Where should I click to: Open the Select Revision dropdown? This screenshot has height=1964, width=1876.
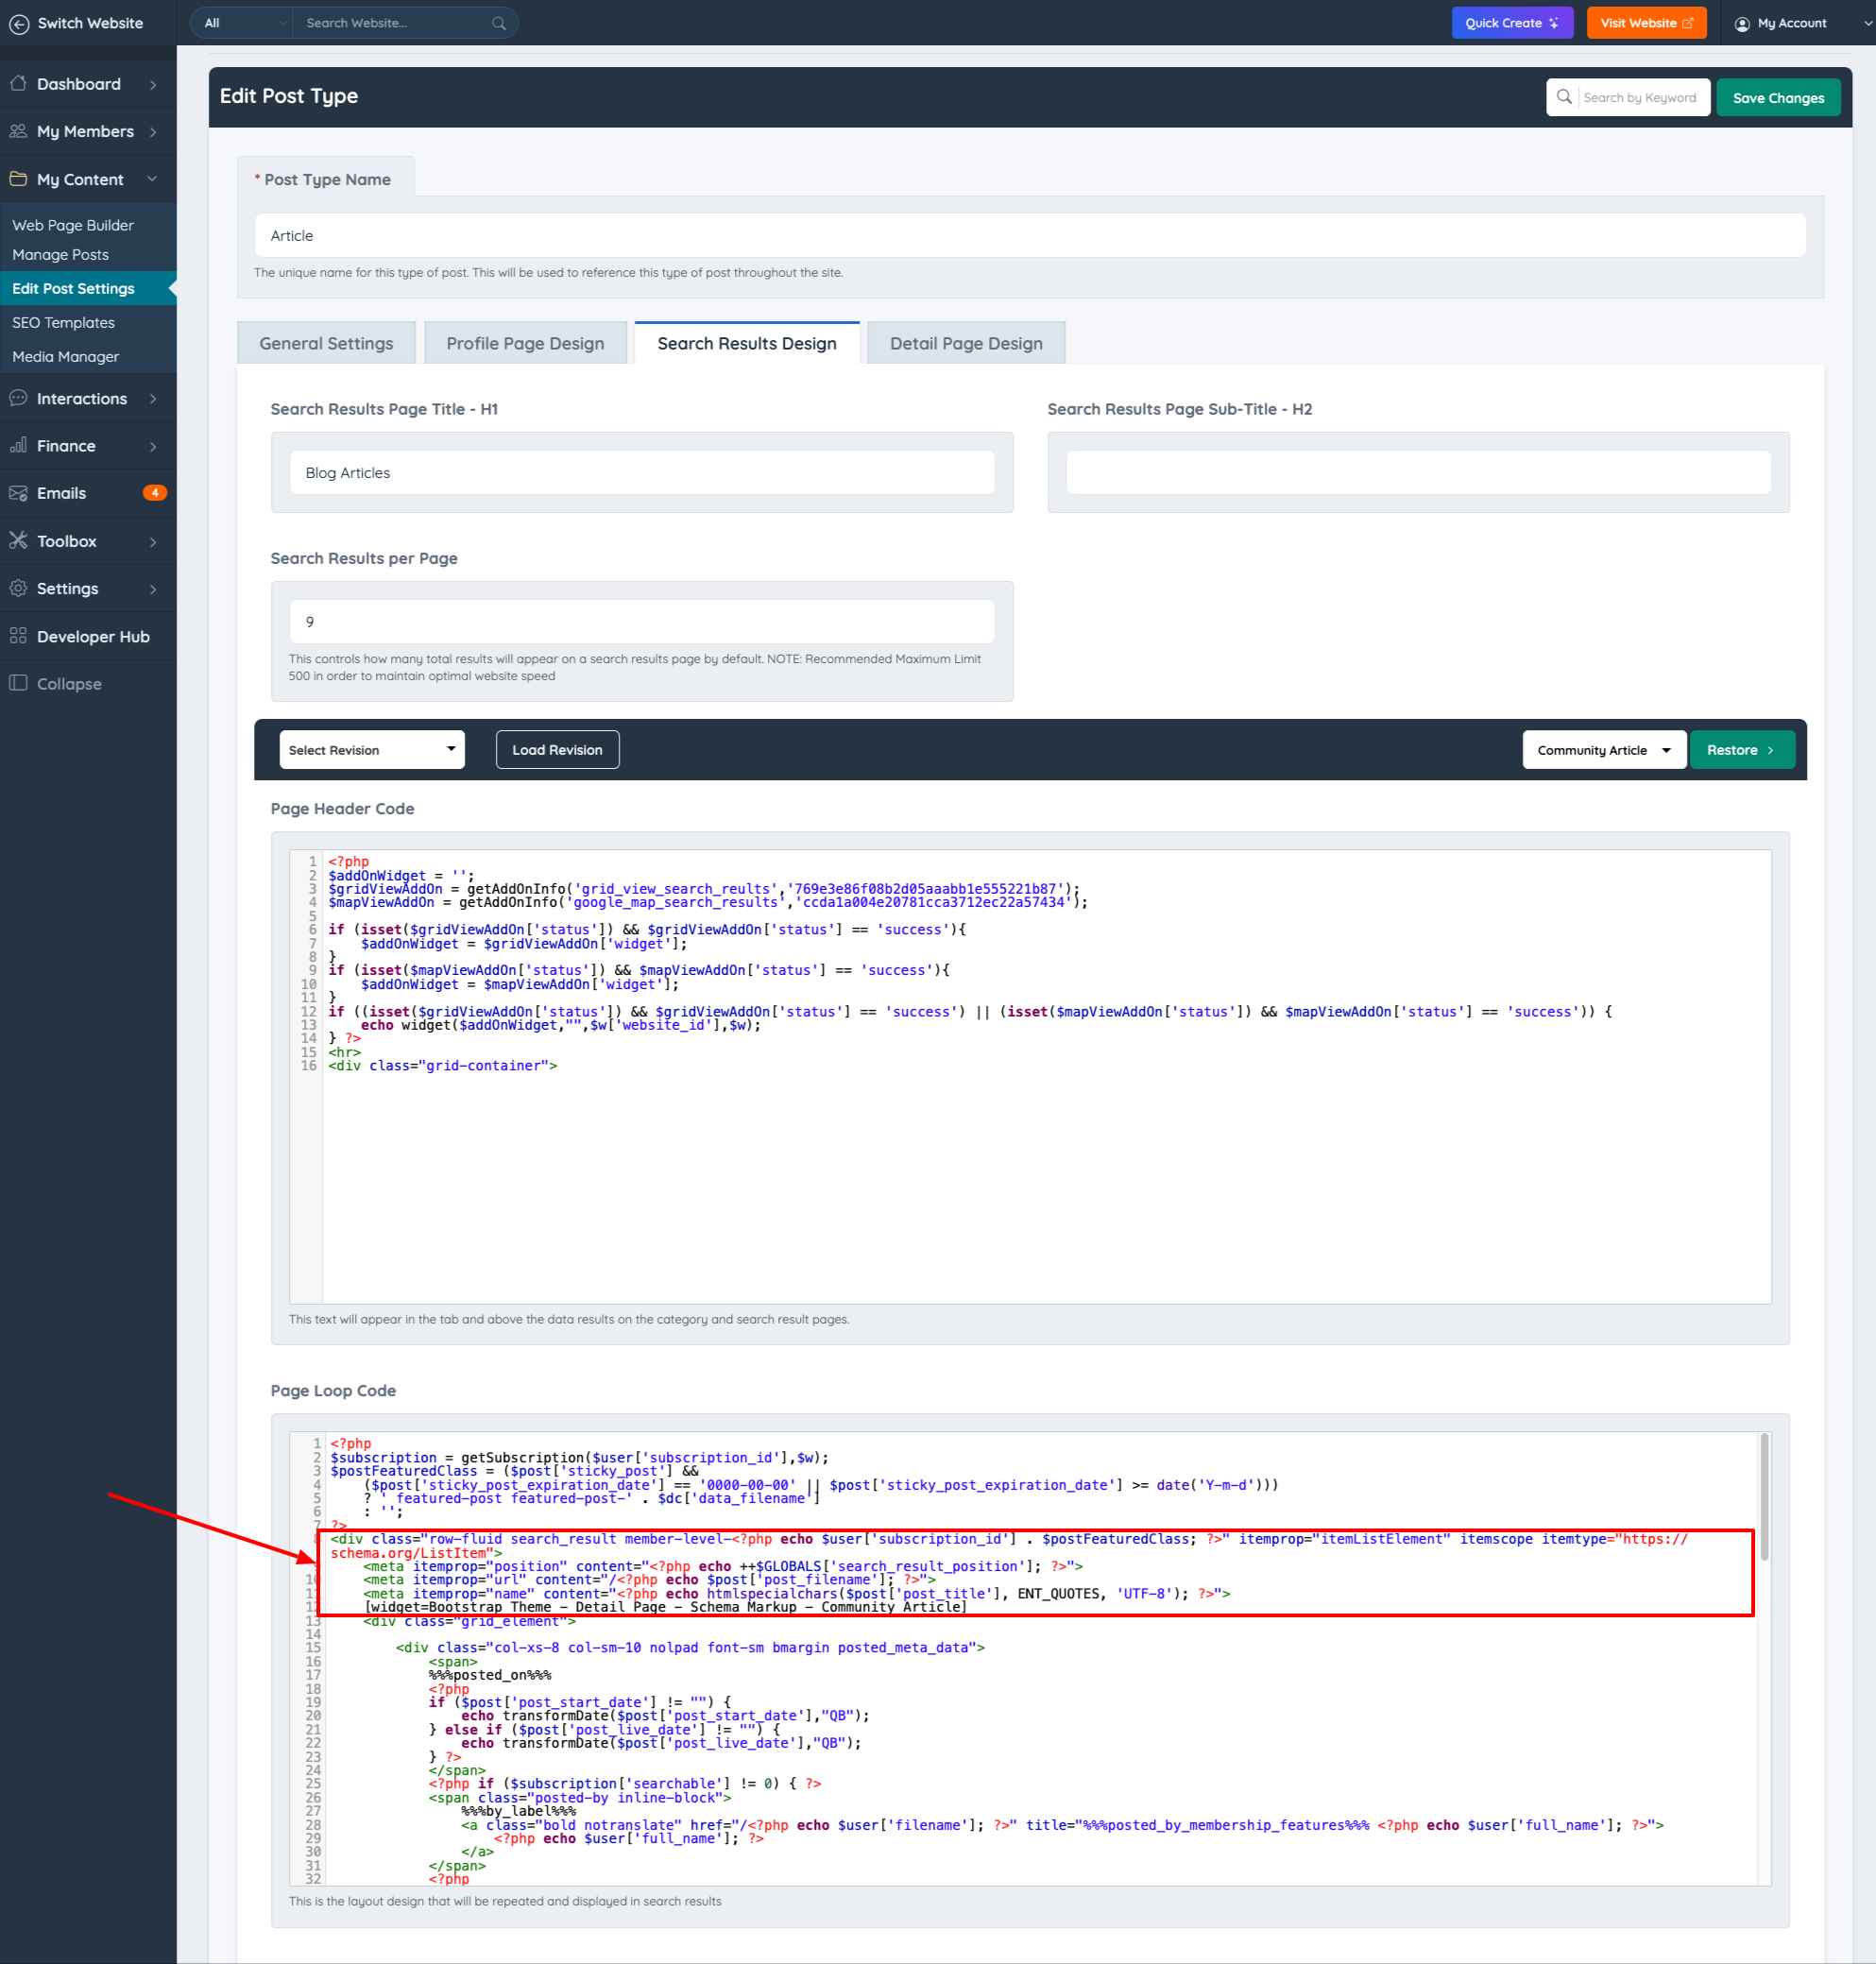pos(371,750)
